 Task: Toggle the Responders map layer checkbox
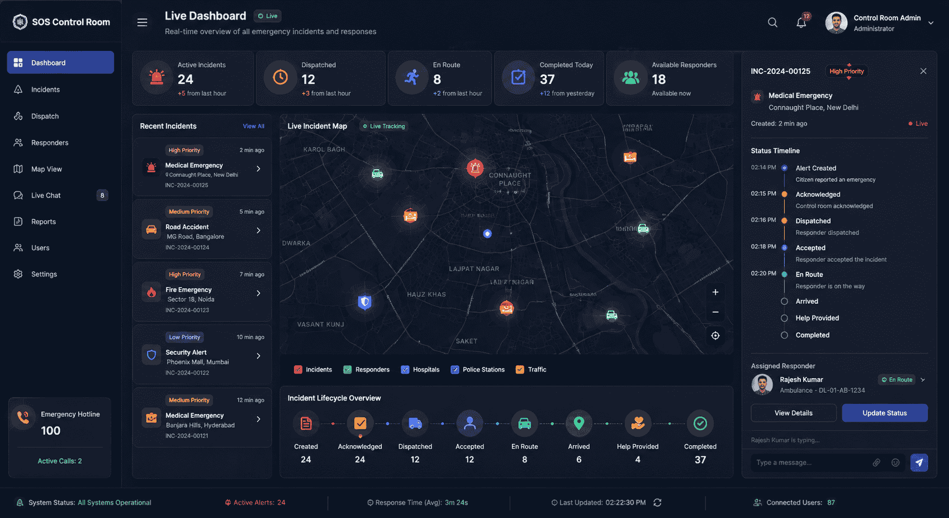(347, 370)
